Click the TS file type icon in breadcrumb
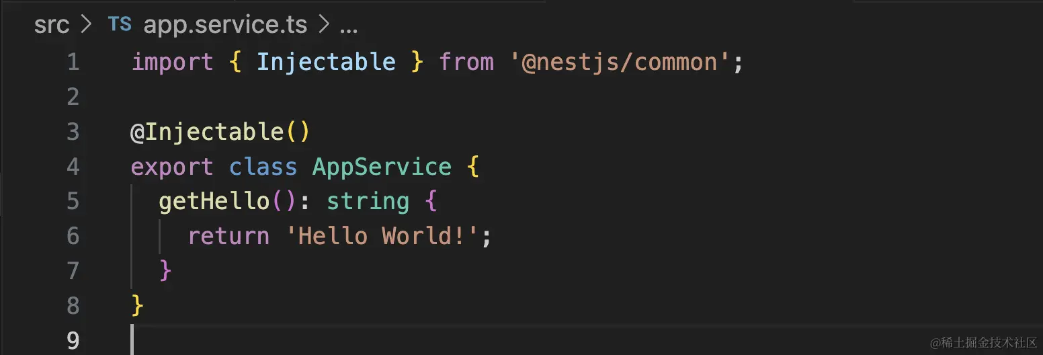The height and width of the screenshot is (355, 1043). (120, 25)
